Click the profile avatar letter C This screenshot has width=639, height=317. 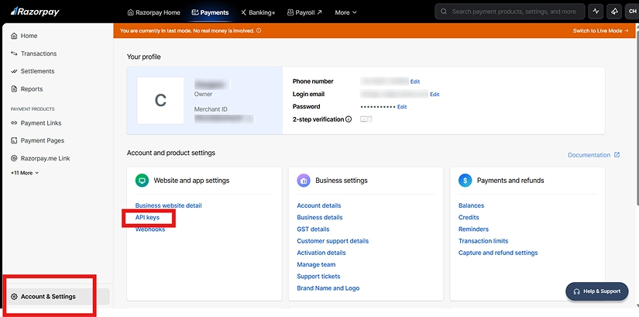pos(160,100)
